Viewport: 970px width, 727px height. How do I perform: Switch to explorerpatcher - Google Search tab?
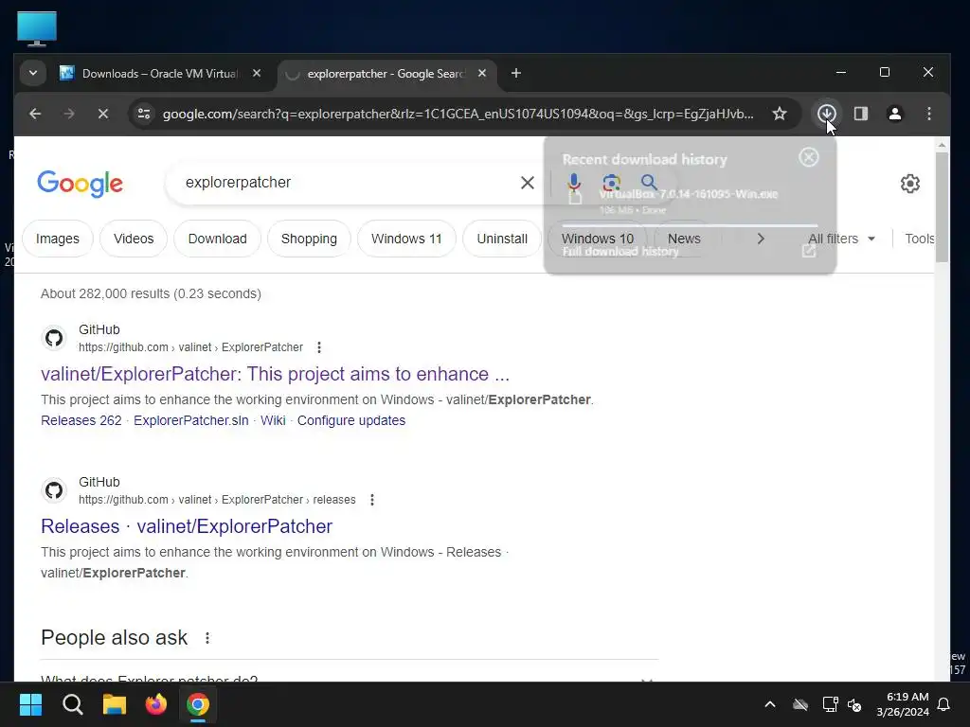[x=386, y=74]
